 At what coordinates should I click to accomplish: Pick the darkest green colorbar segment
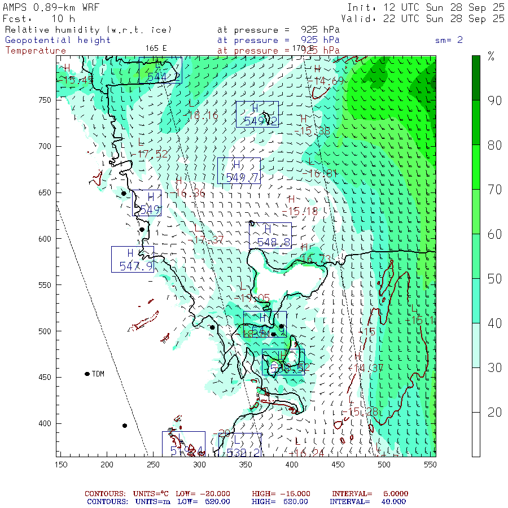pyautogui.click(x=476, y=77)
